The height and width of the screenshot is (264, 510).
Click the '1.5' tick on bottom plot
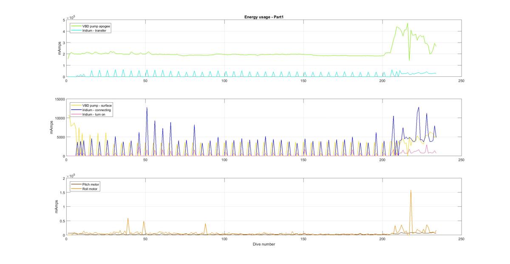62,192
